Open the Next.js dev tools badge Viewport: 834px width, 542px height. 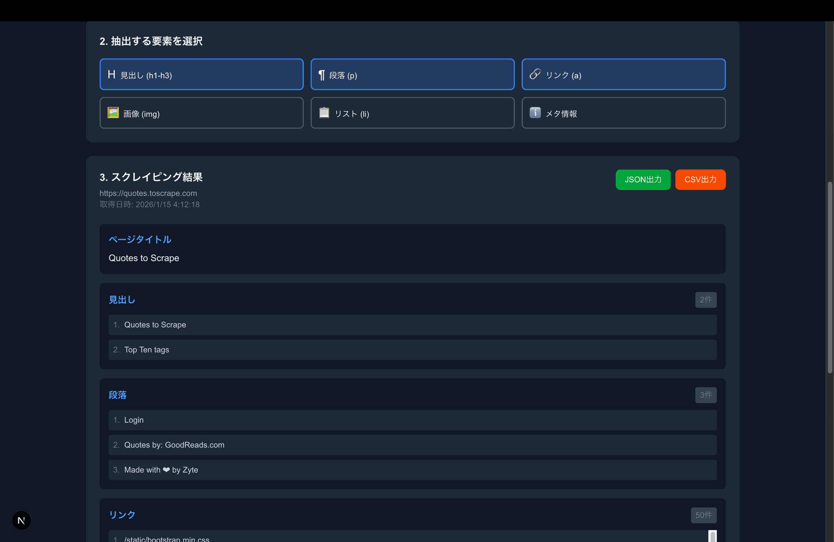21,520
